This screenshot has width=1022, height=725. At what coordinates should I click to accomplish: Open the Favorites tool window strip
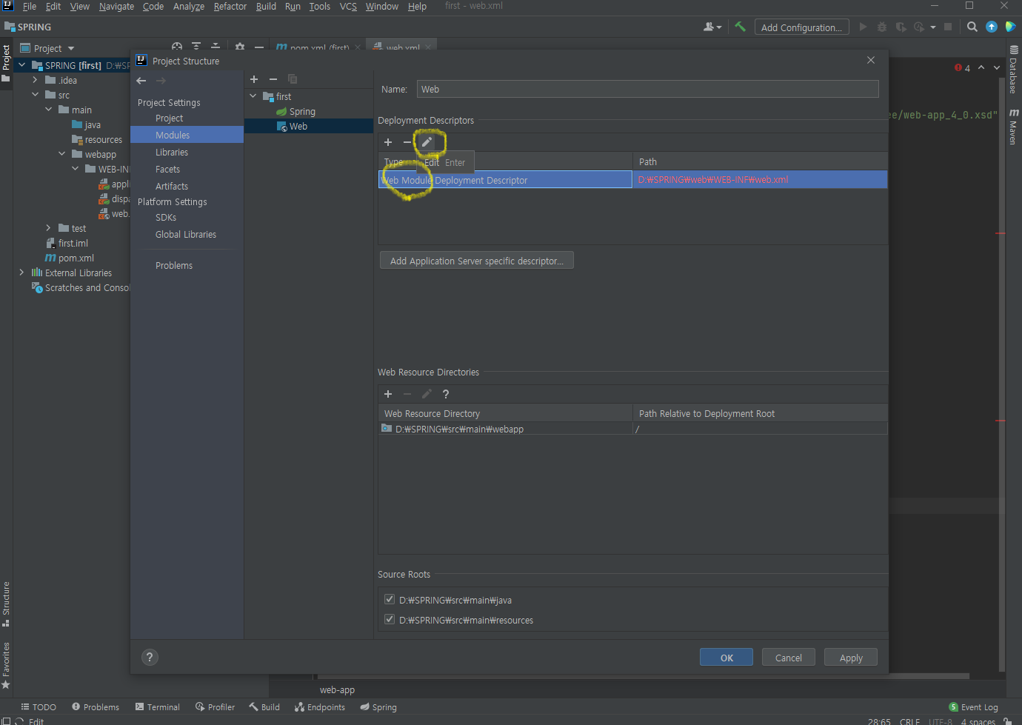(x=6, y=665)
